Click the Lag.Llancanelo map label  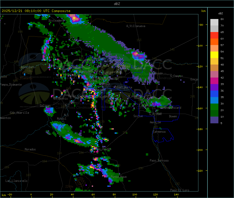point(16,181)
